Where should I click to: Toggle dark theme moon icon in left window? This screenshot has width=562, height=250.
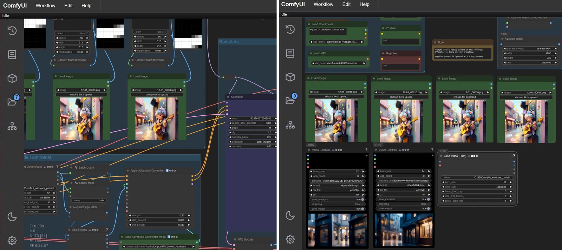(12, 217)
